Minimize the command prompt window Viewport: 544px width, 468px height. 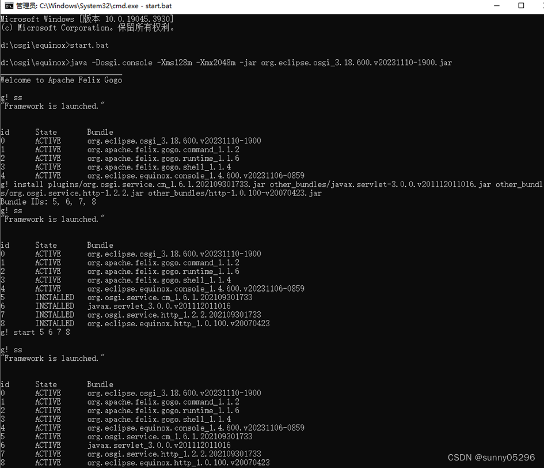(497, 6)
